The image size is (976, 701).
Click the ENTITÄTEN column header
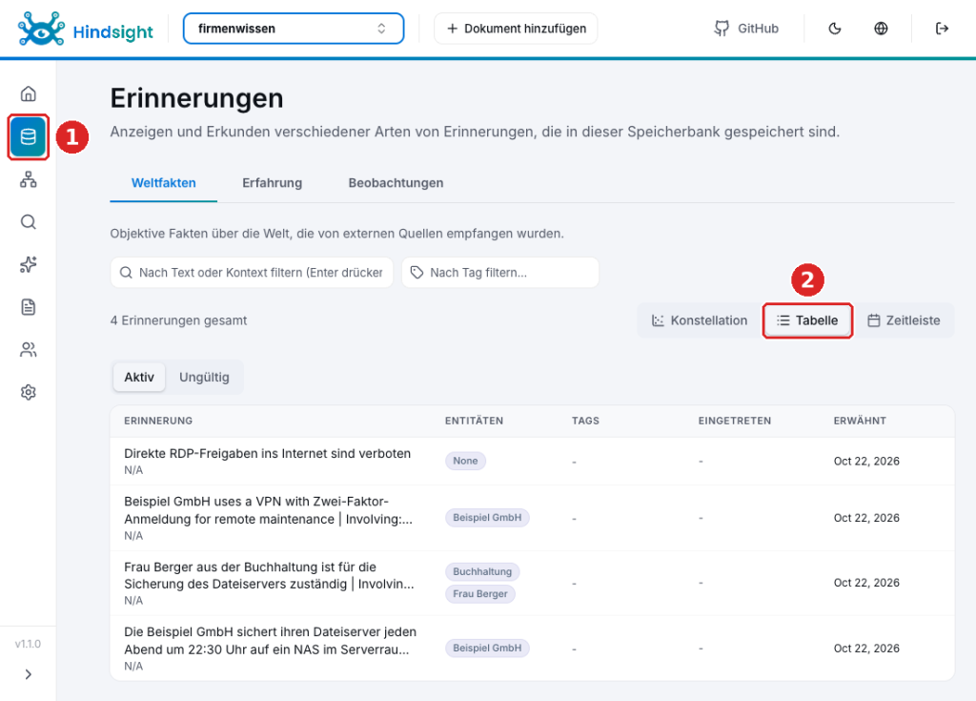[475, 422]
